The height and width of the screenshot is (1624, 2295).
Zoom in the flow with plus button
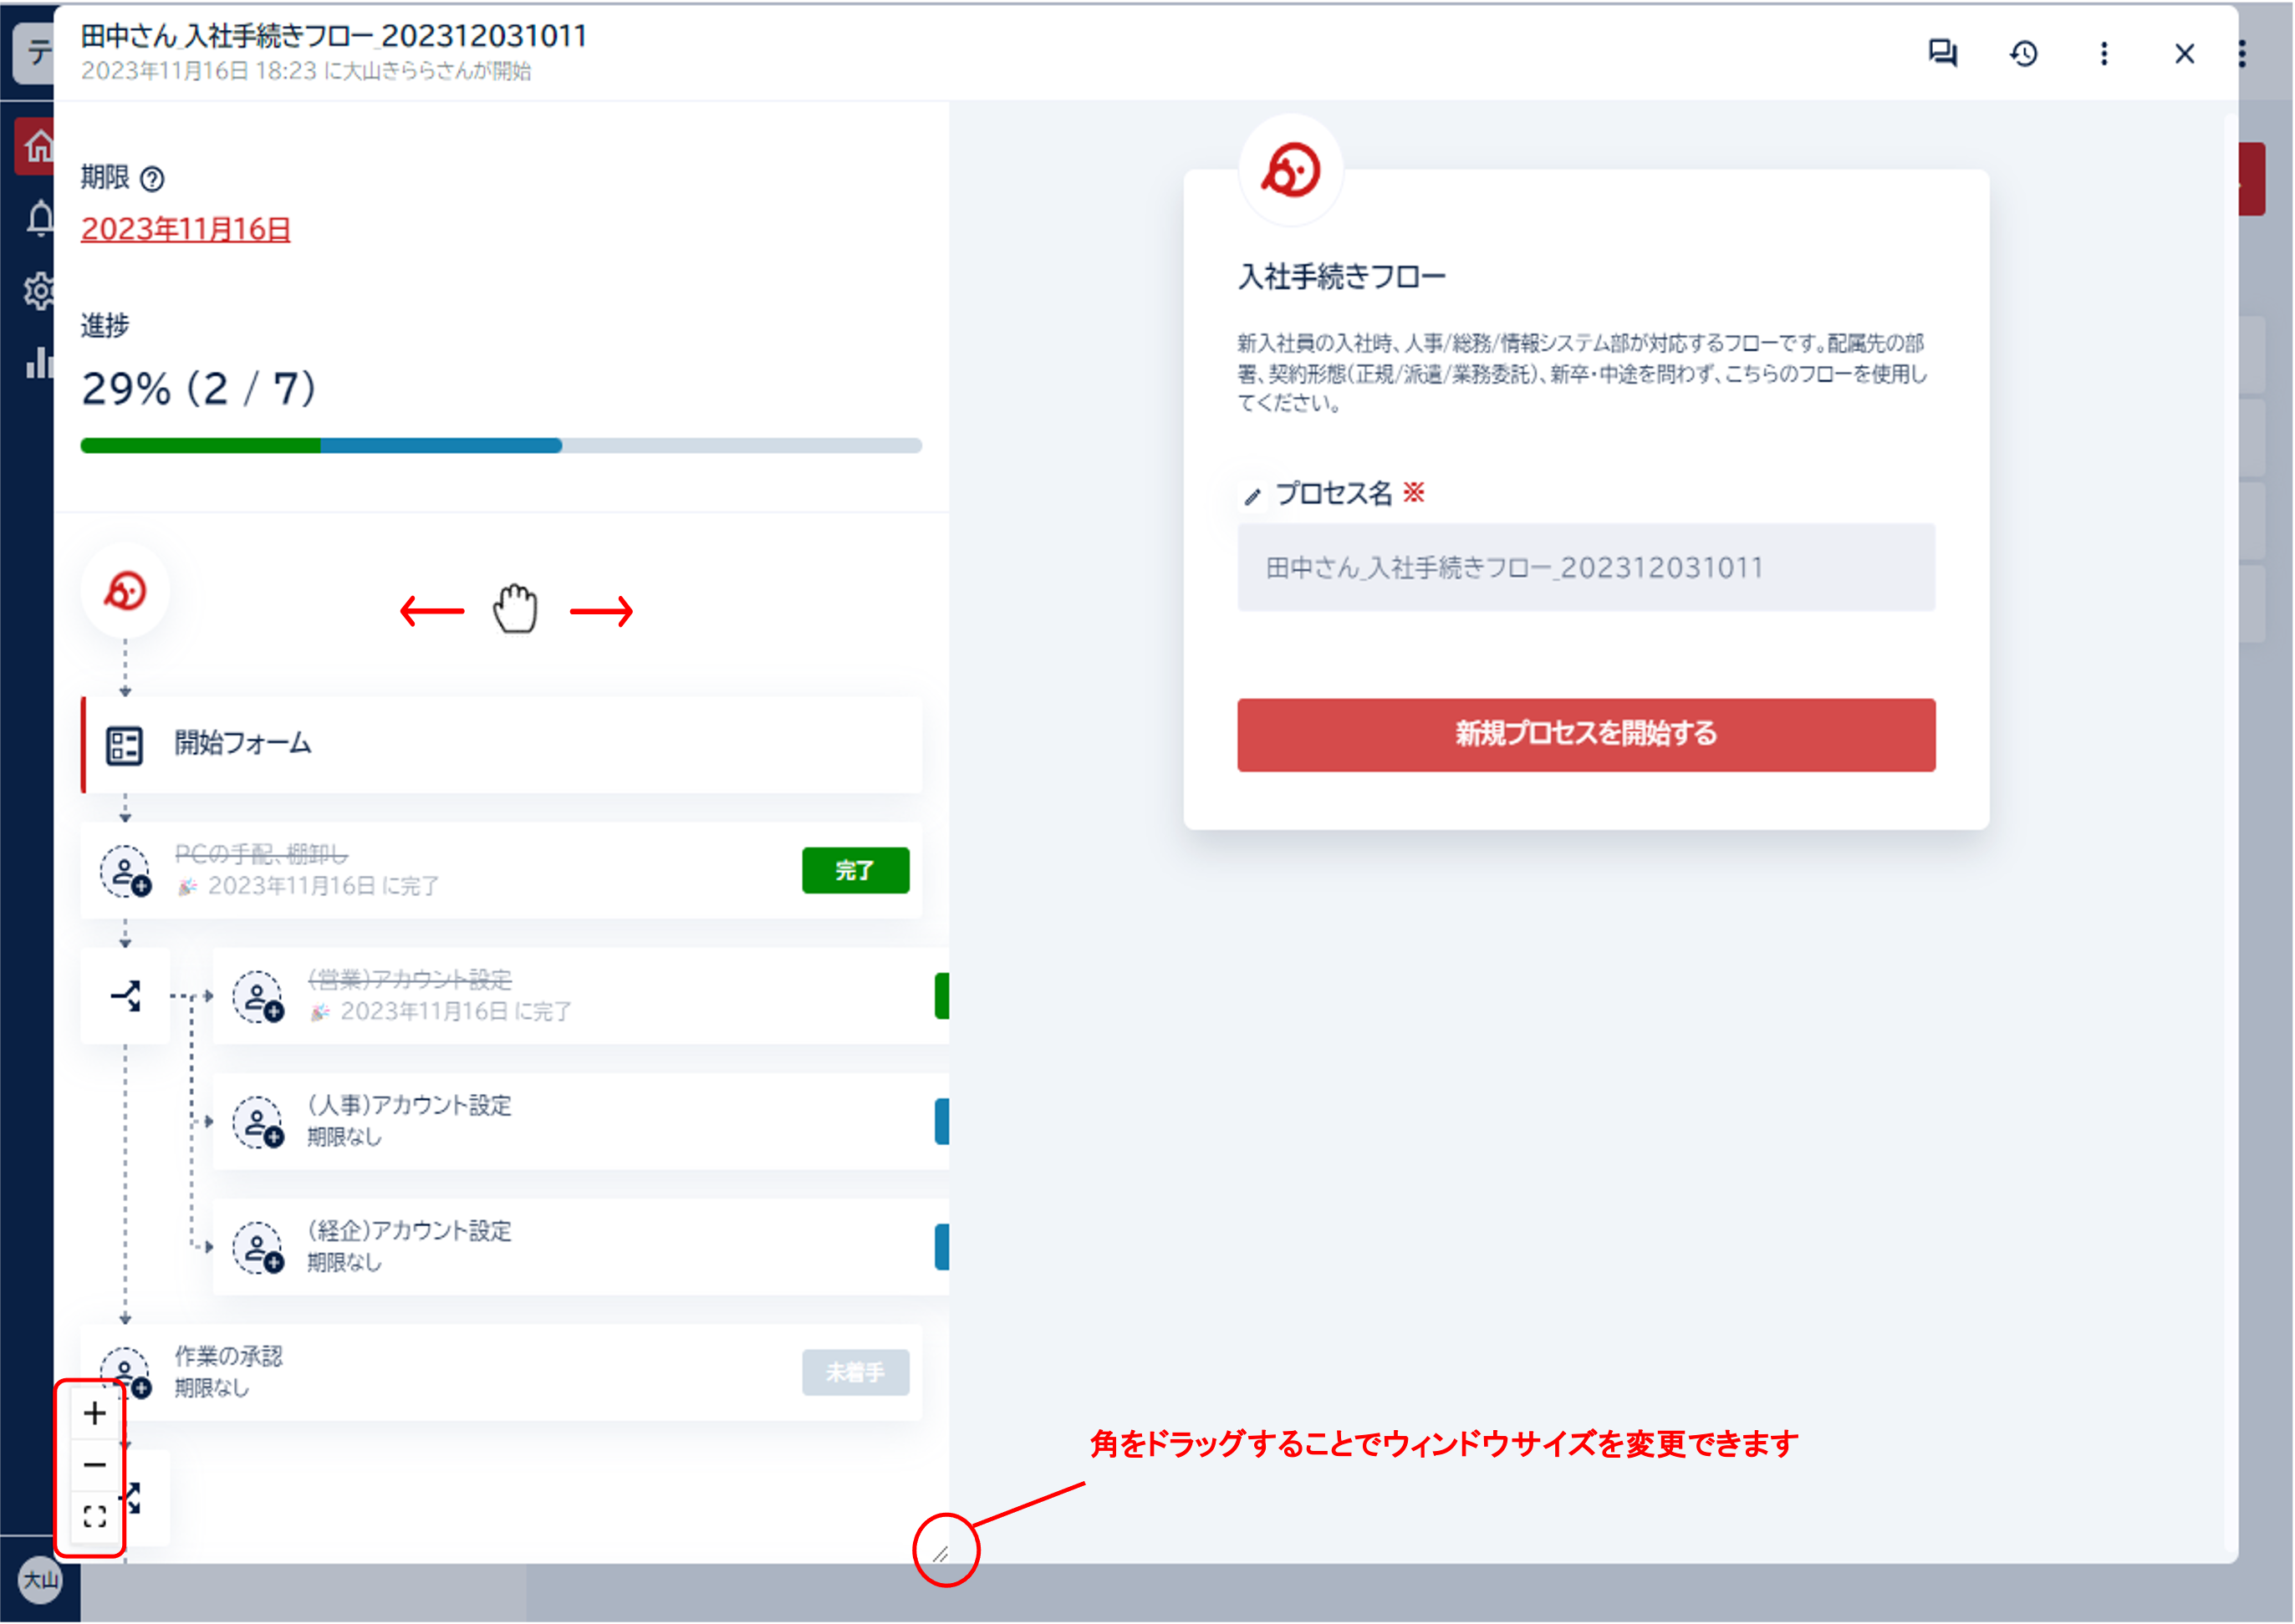click(x=95, y=1414)
